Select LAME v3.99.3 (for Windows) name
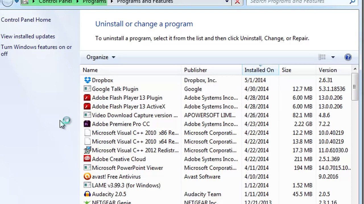 [126, 186]
